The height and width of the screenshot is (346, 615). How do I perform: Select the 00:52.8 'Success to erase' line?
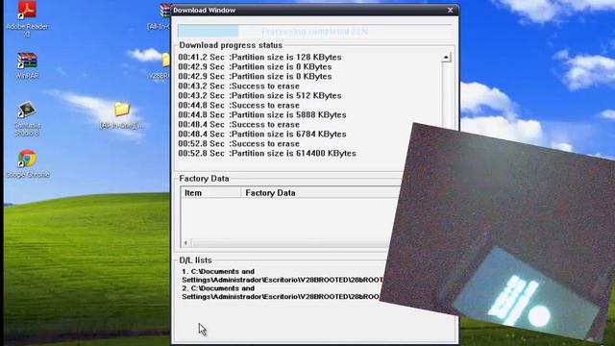pyautogui.click(x=239, y=143)
